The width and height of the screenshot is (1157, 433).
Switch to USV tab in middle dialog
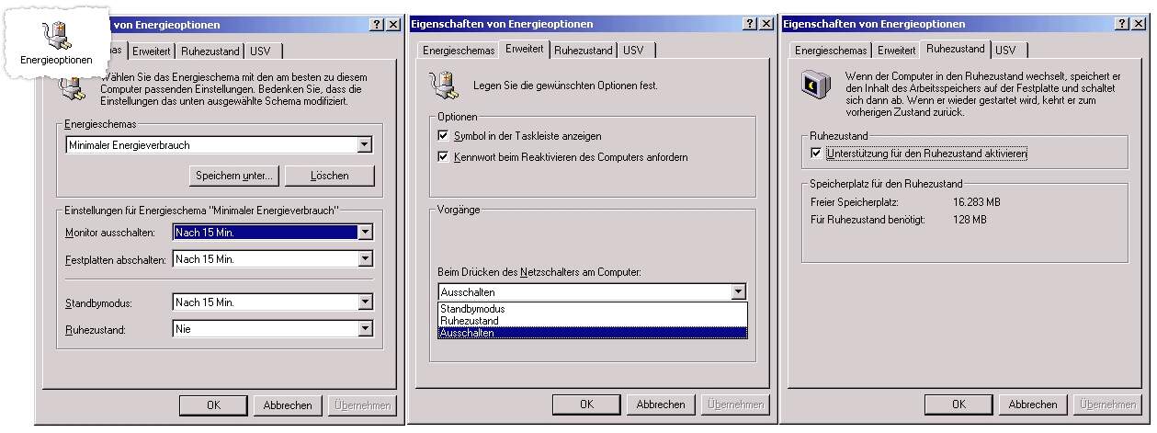[633, 51]
